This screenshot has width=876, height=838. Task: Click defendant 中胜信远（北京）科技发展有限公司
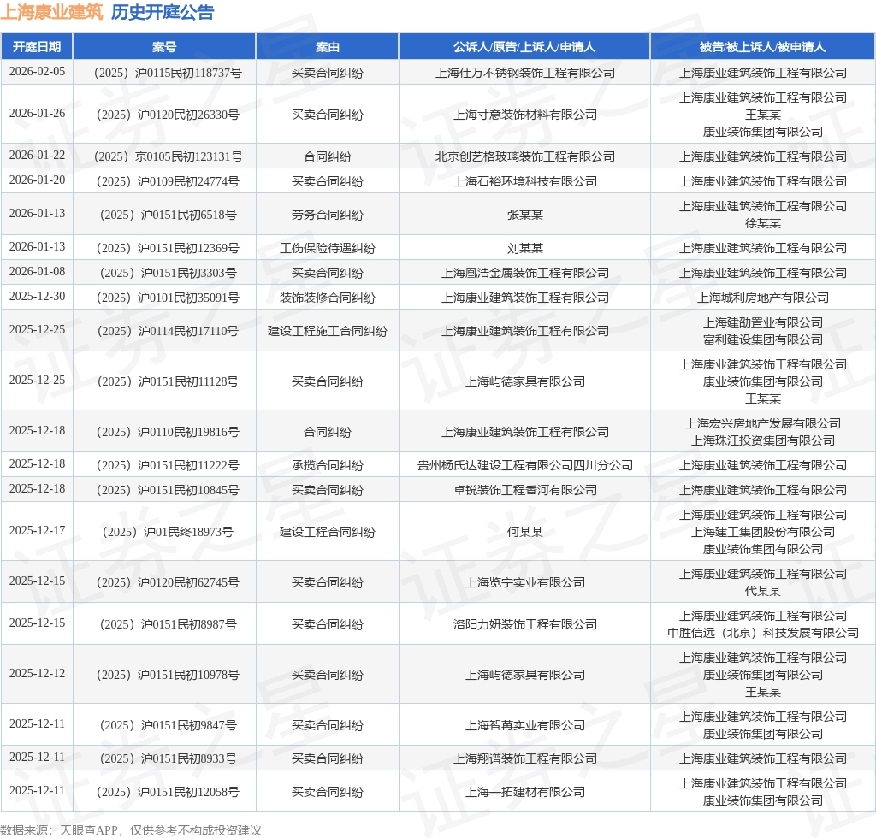762,633
